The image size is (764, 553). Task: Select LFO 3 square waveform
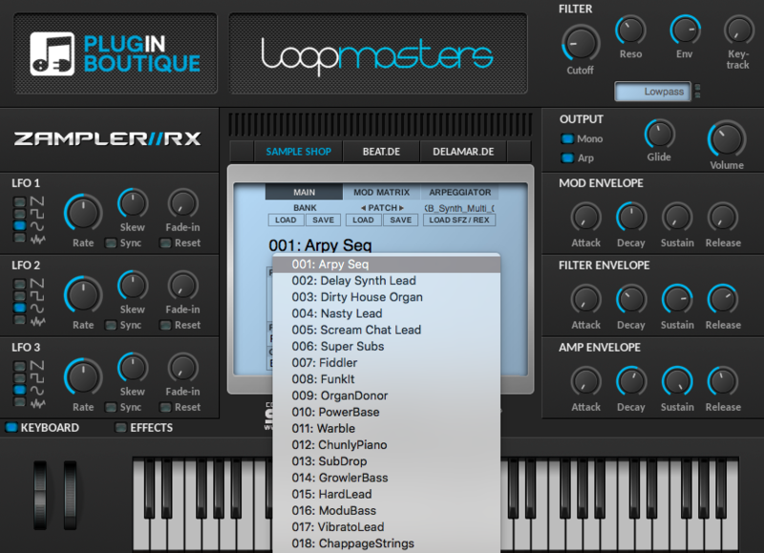[19, 377]
